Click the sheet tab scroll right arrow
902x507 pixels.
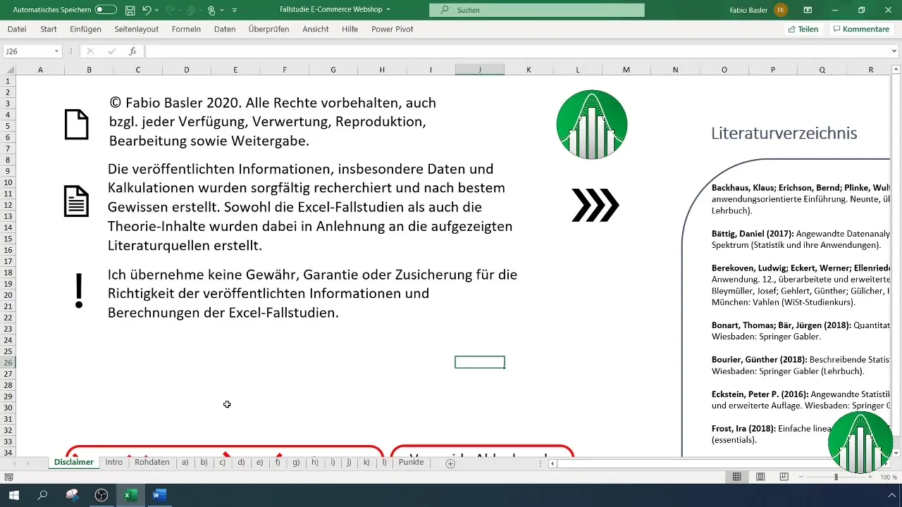(x=29, y=463)
